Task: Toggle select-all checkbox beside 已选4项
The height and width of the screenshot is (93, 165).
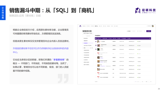Action: [96, 38]
